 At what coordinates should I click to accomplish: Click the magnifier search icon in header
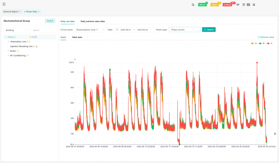[193, 5]
